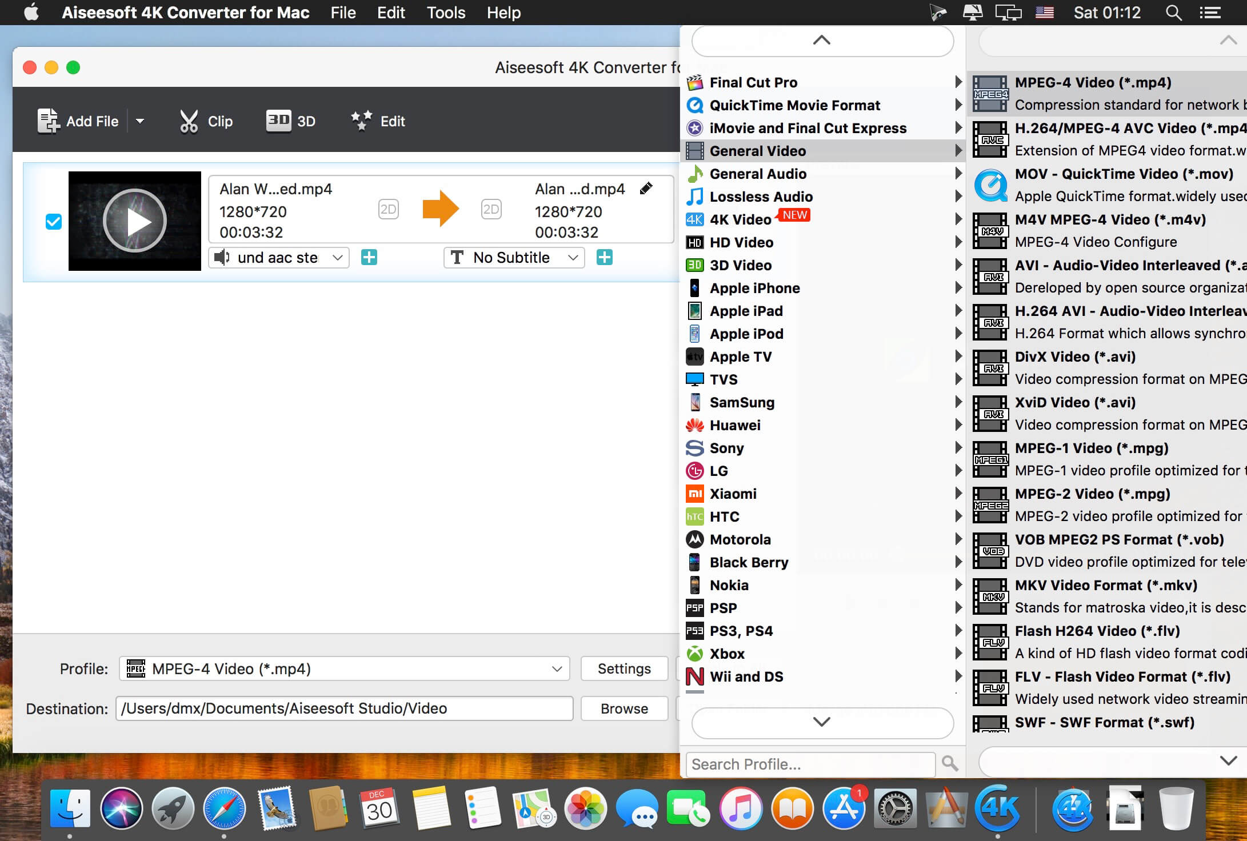Click the Clip scissors icon
This screenshot has width=1247, height=841.
click(x=189, y=121)
